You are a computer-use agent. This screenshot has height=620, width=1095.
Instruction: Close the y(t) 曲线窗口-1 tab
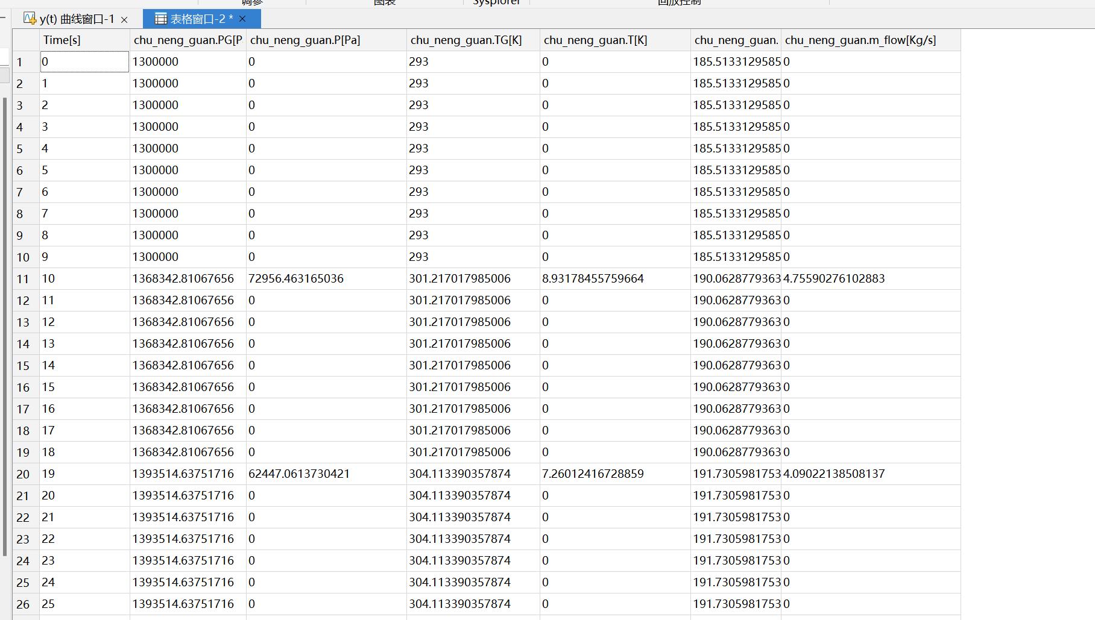[124, 20]
